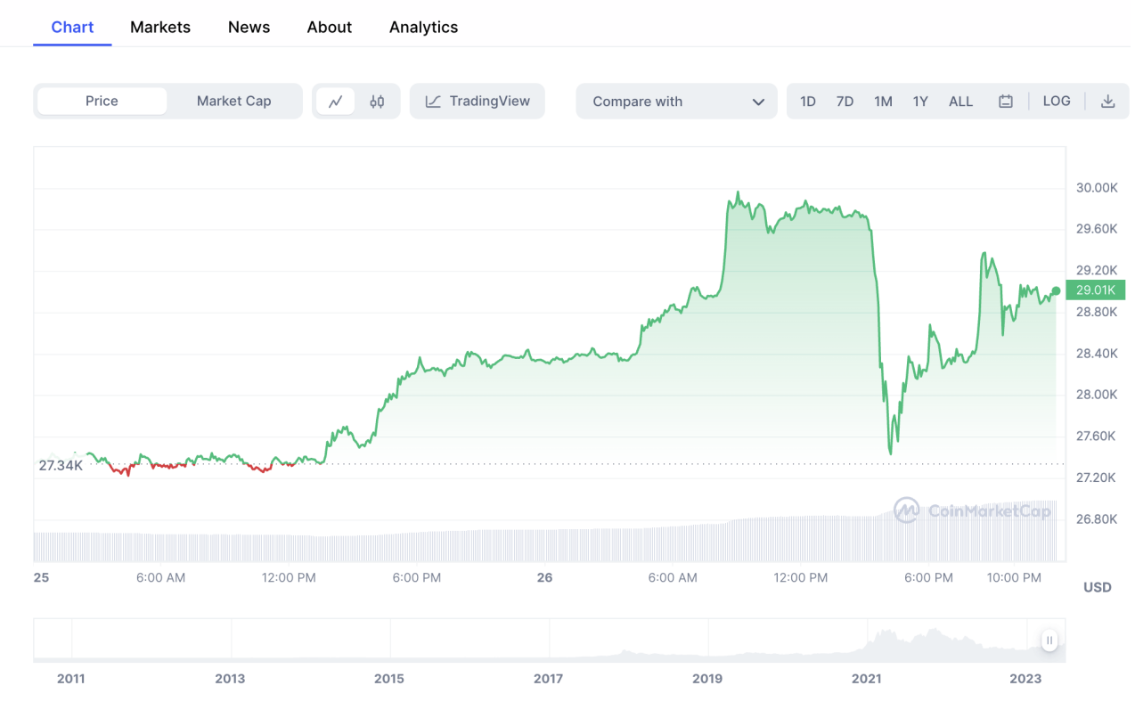Screen dimensions: 1135x710
Task: Click the green current price marker dot
Action: 1056,290
